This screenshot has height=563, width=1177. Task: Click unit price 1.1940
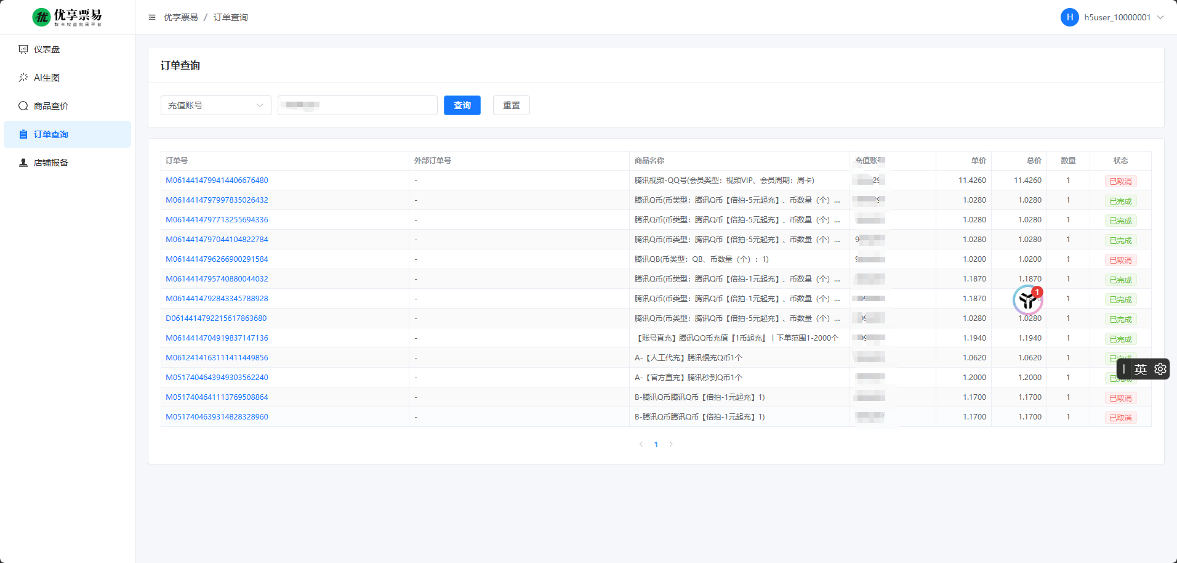tap(974, 338)
